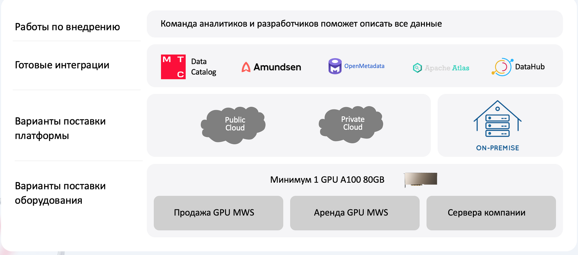Click the ON-PREMISE caption text
The height and width of the screenshot is (255, 578).
tap(497, 148)
